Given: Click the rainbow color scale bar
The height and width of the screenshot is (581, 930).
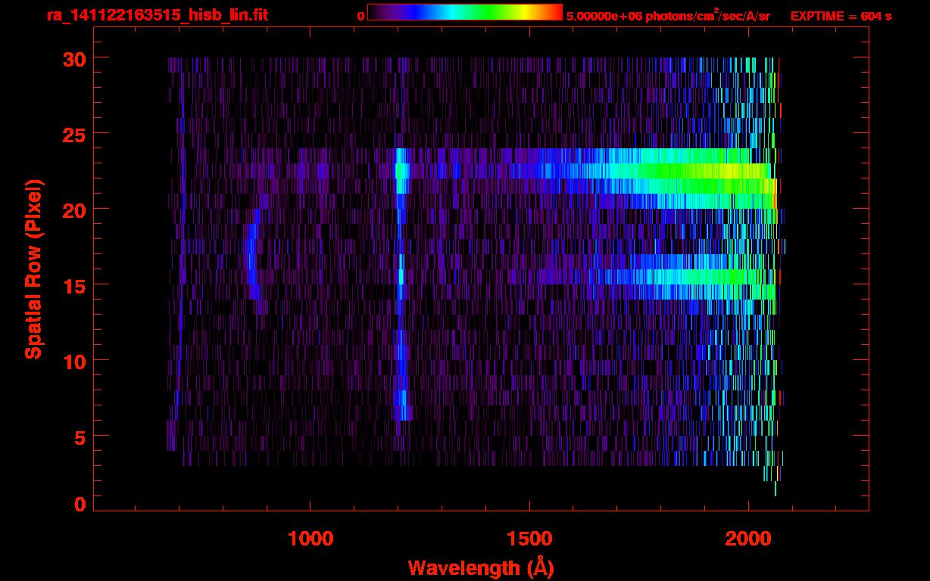Looking at the screenshot, I should 465,12.
